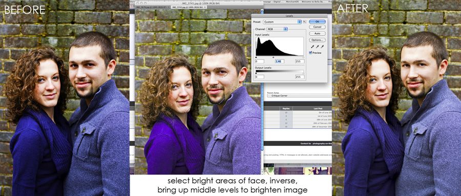The width and height of the screenshot is (461, 196).
Task: Click the input shadow field showing 0
Action: click(260, 61)
